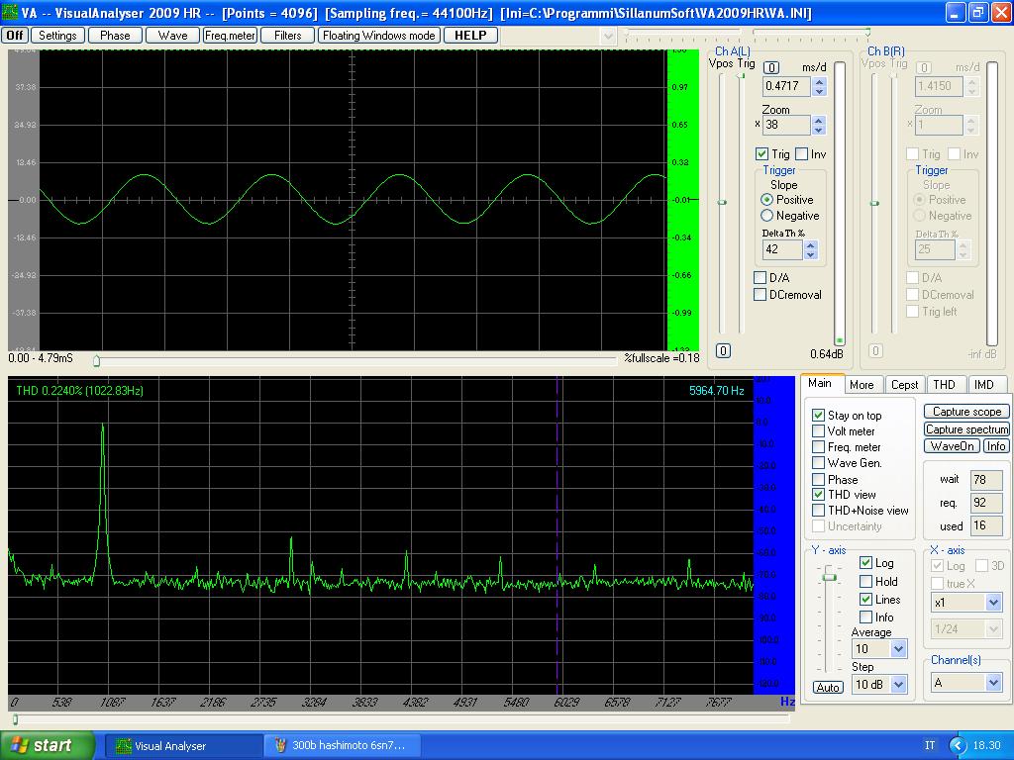This screenshot has height=760, width=1014.
Task: Open the empty toolbar dropdown arrow
Action: 607,37
